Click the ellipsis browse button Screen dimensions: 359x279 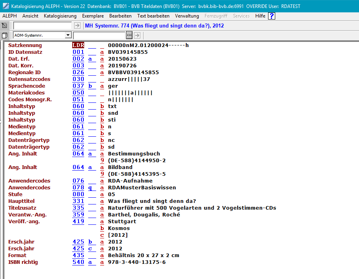pos(129,35)
